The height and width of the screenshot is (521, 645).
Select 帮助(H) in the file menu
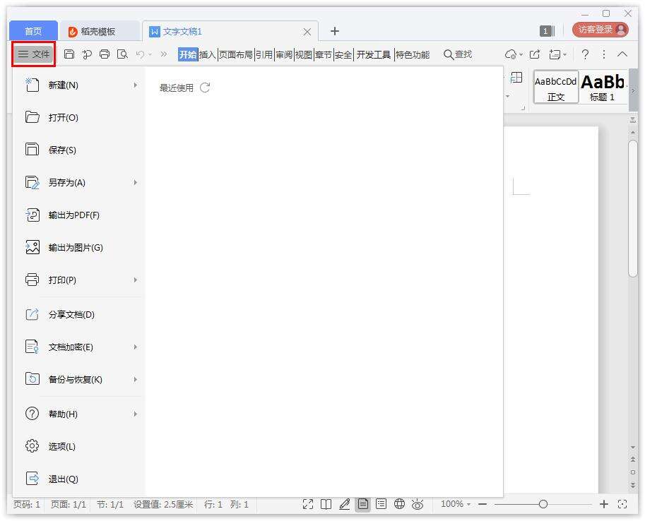79,414
